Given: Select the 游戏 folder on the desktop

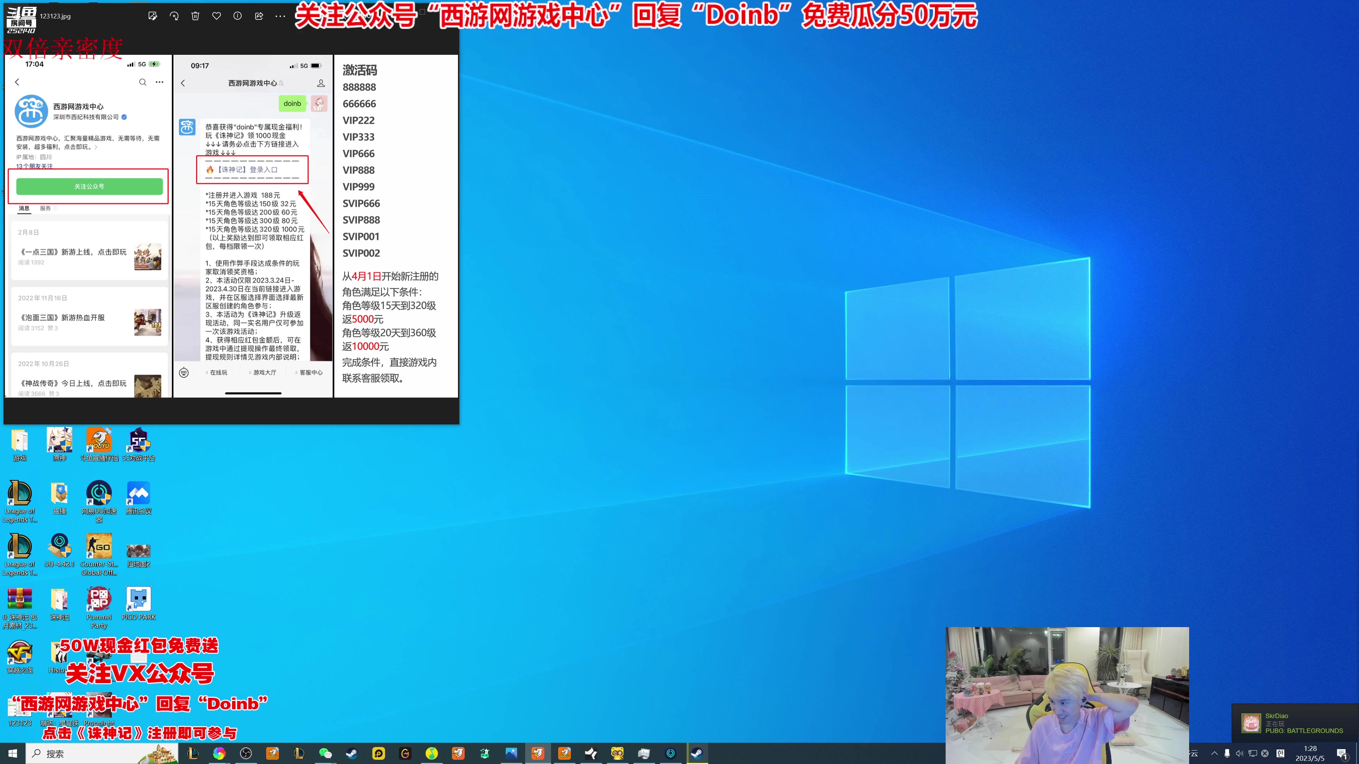Looking at the screenshot, I should click(x=19, y=445).
